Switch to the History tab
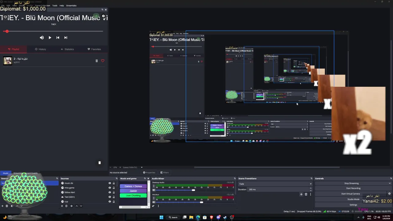Screen dimensions: 393x221 [x=41, y=49]
